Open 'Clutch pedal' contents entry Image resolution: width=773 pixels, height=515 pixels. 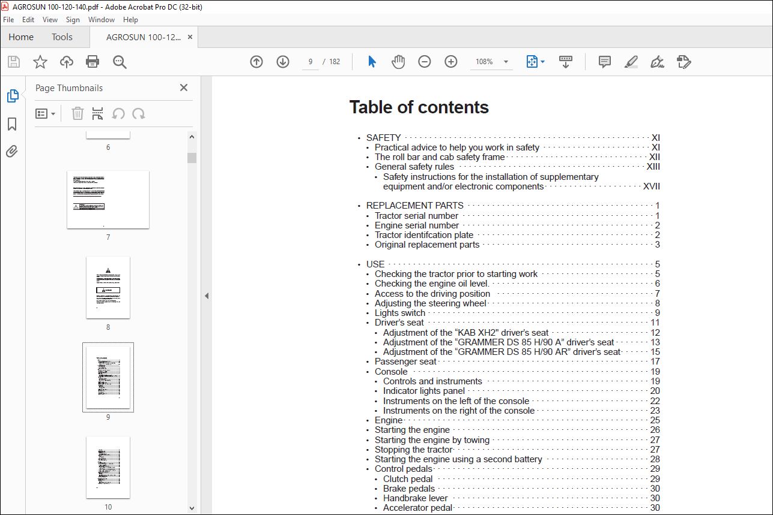pos(408,479)
